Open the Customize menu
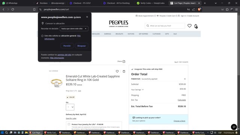This screenshot has height=135, width=240. tap(156, 34)
